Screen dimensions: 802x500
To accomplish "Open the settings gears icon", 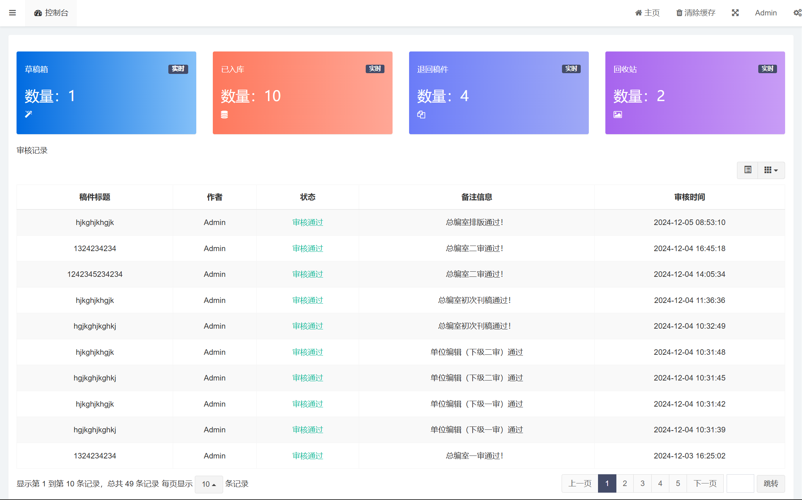I will tap(797, 13).
